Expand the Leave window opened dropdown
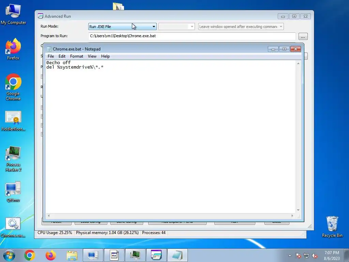 tap(241, 27)
